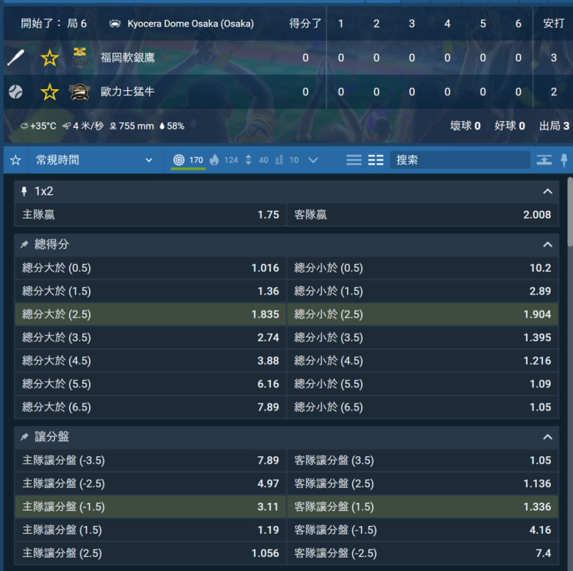Pin the 總得分 market

pos(24,244)
